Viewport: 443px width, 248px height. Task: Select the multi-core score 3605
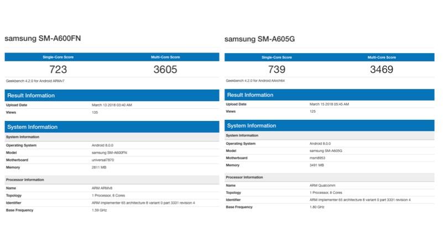165,69
